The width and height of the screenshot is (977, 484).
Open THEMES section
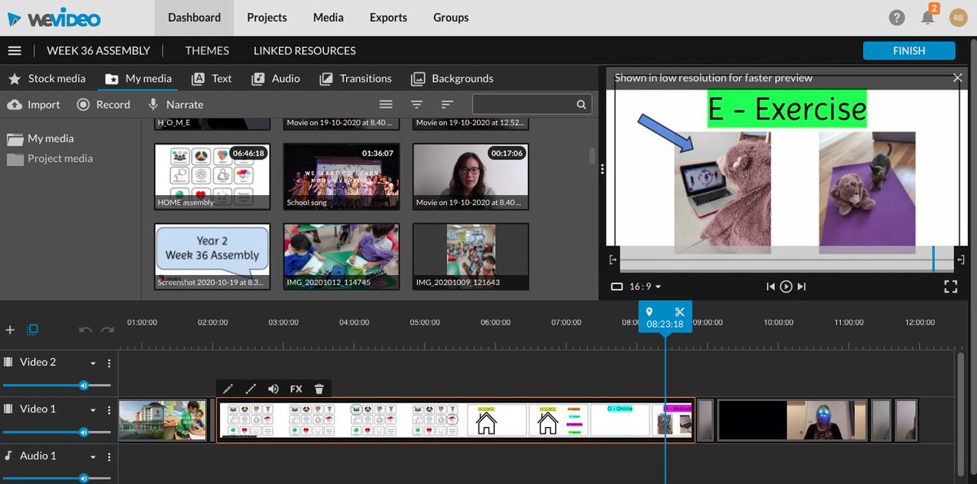pyautogui.click(x=207, y=50)
